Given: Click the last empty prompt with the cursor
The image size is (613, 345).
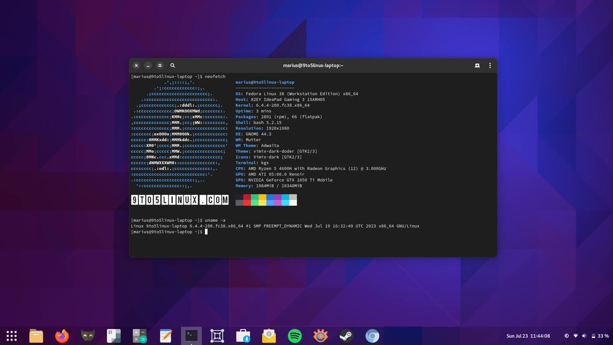Looking at the screenshot, I should 169,232.
